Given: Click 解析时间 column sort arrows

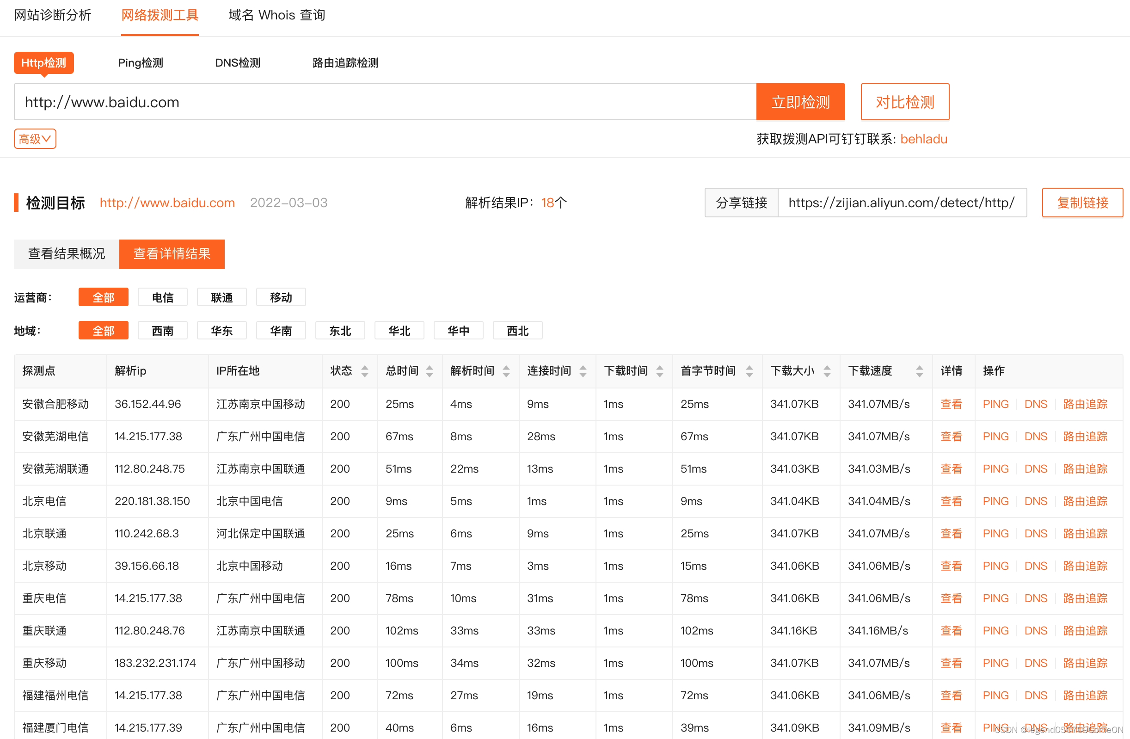Looking at the screenshot, I should pyautogui.click(x=506, y=371).
